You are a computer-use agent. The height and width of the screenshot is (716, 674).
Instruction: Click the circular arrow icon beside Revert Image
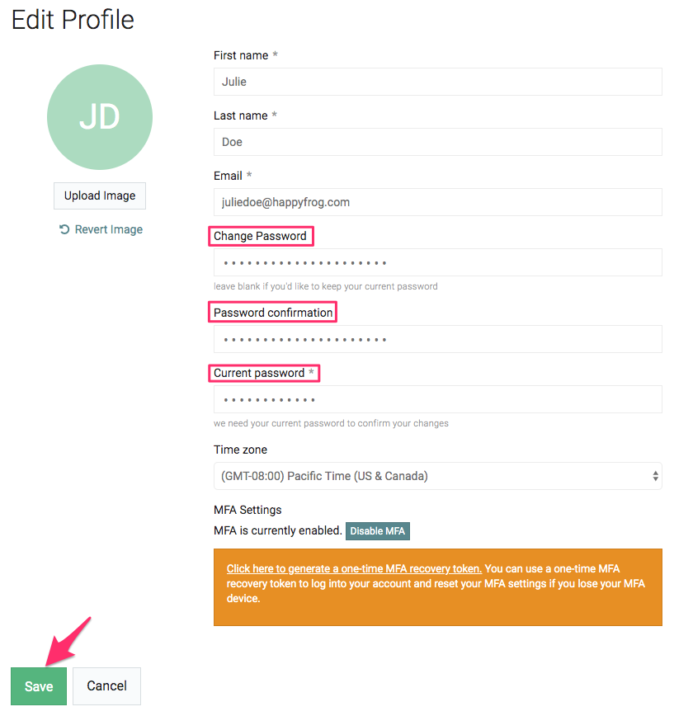point(64,230)
